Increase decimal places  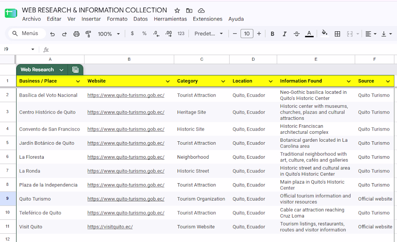(x=169, y=34)
